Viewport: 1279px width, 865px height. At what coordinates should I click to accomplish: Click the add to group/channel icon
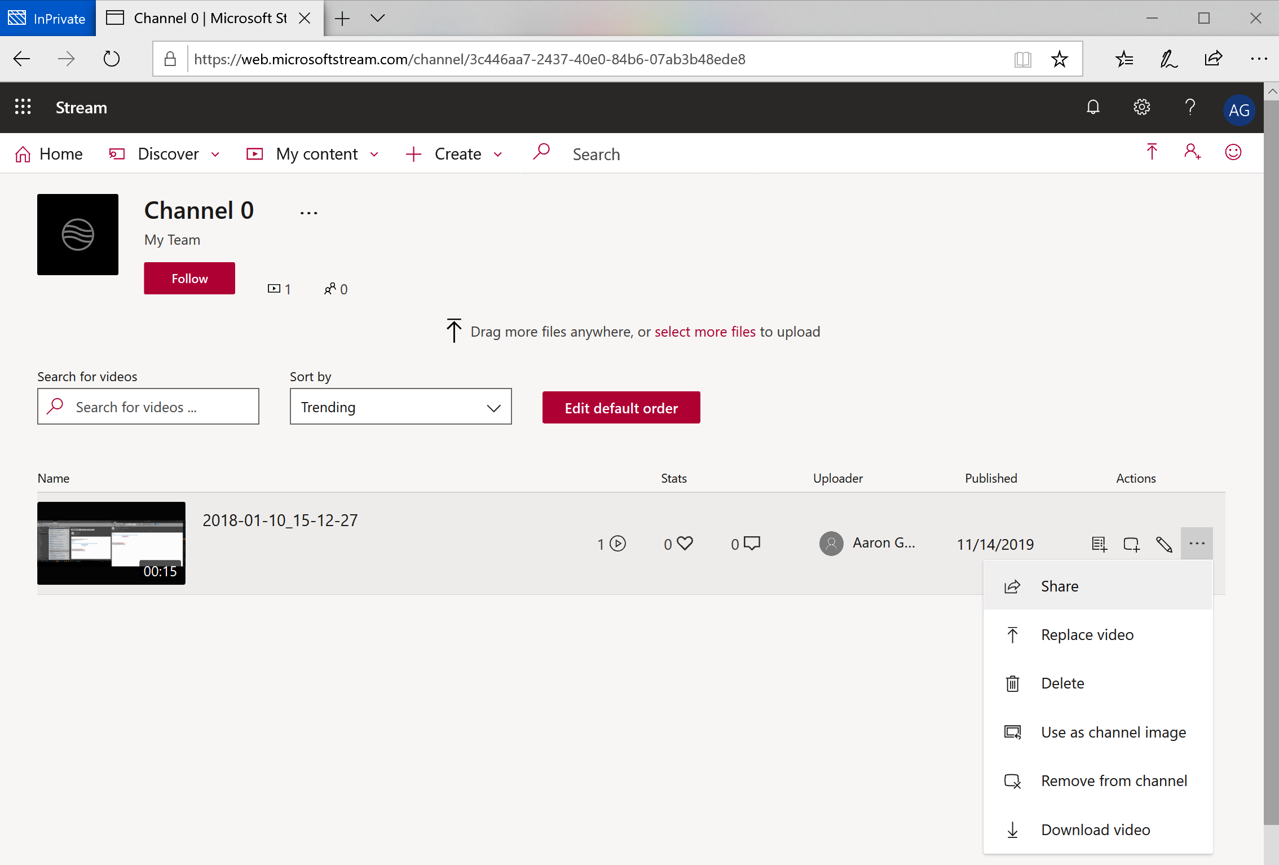(1131, 544)
